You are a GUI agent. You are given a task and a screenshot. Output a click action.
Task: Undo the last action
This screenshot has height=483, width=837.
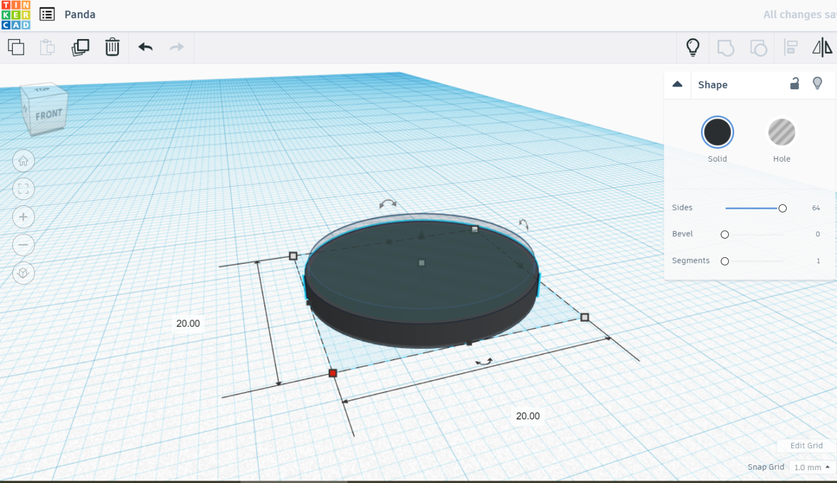point(145,47)
